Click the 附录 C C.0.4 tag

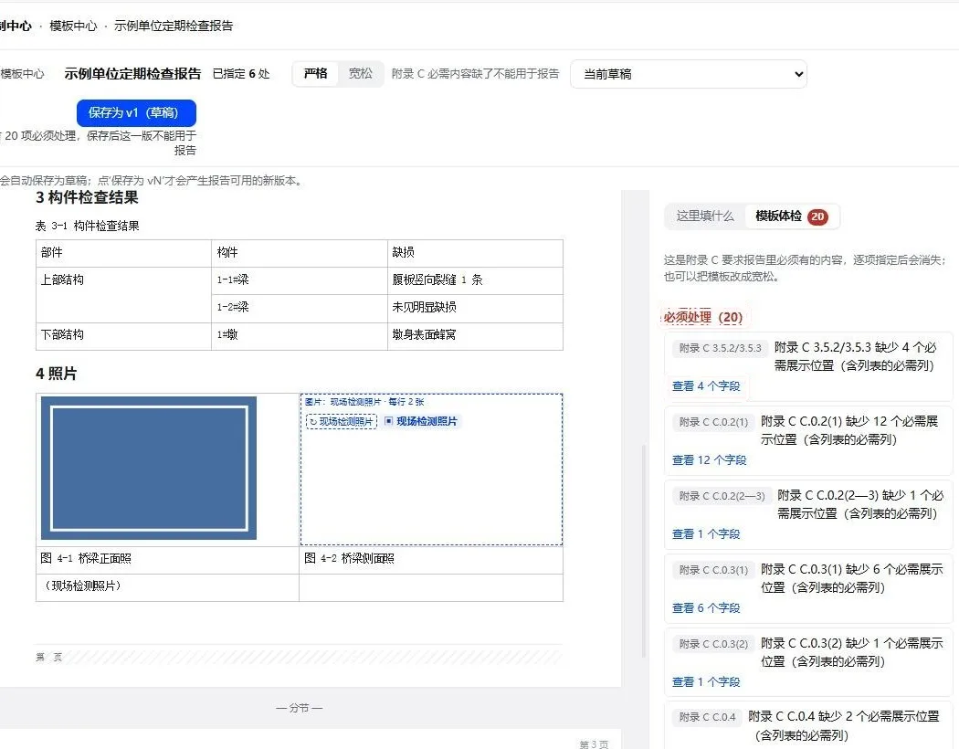[x=707, y=717]
